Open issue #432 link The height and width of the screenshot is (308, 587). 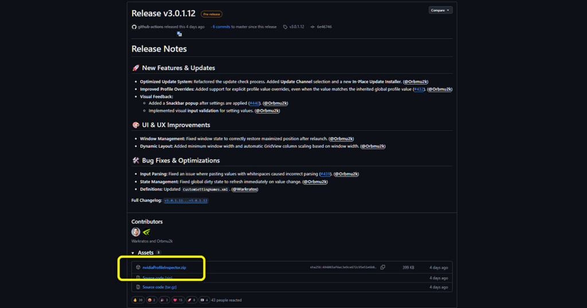(x=419, y=89)
